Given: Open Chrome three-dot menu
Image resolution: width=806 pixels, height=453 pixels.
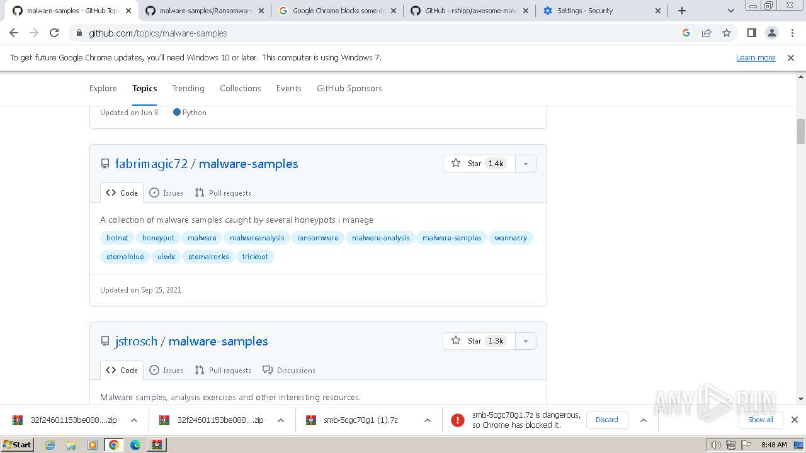Looking at the screenshot, I should (792, 33).
